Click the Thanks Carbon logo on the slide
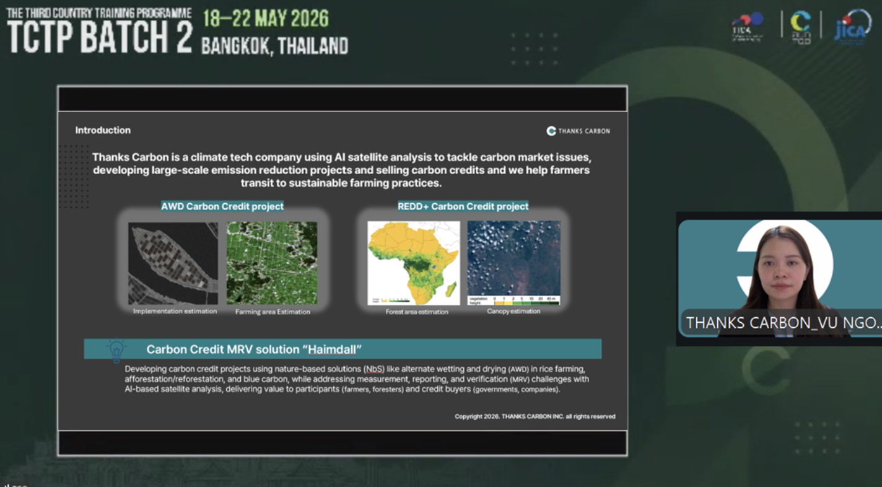 pos(578,131)
